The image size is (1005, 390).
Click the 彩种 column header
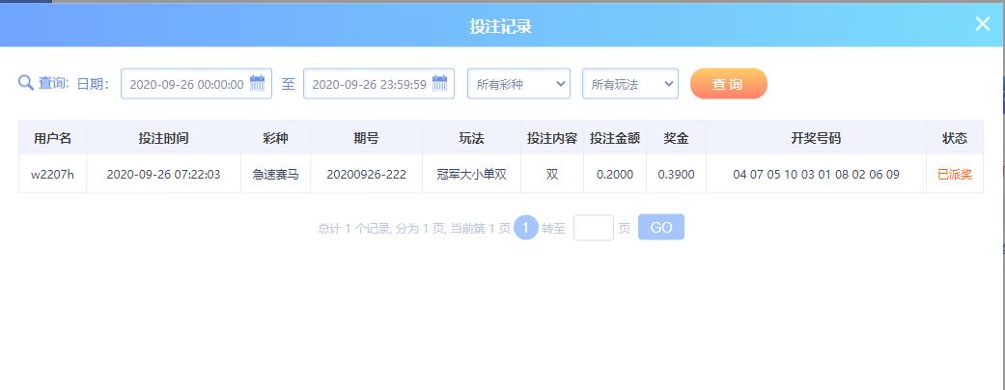coord(275,138)
